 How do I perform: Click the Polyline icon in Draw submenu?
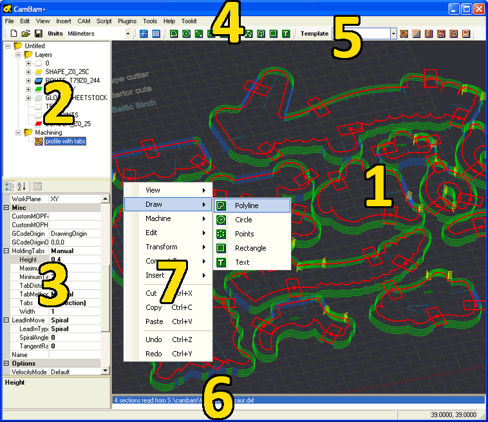(221, 206)
